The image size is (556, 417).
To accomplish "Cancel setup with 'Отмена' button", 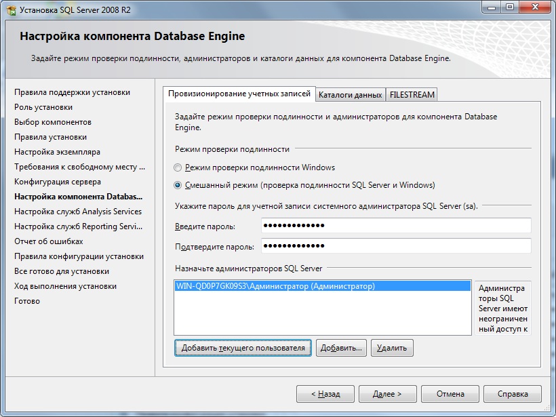I will [450, 394].
